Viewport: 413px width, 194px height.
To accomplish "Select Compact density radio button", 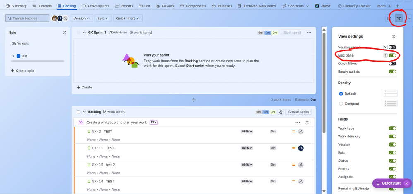I will pyautogui.click(x=341, y=104).
